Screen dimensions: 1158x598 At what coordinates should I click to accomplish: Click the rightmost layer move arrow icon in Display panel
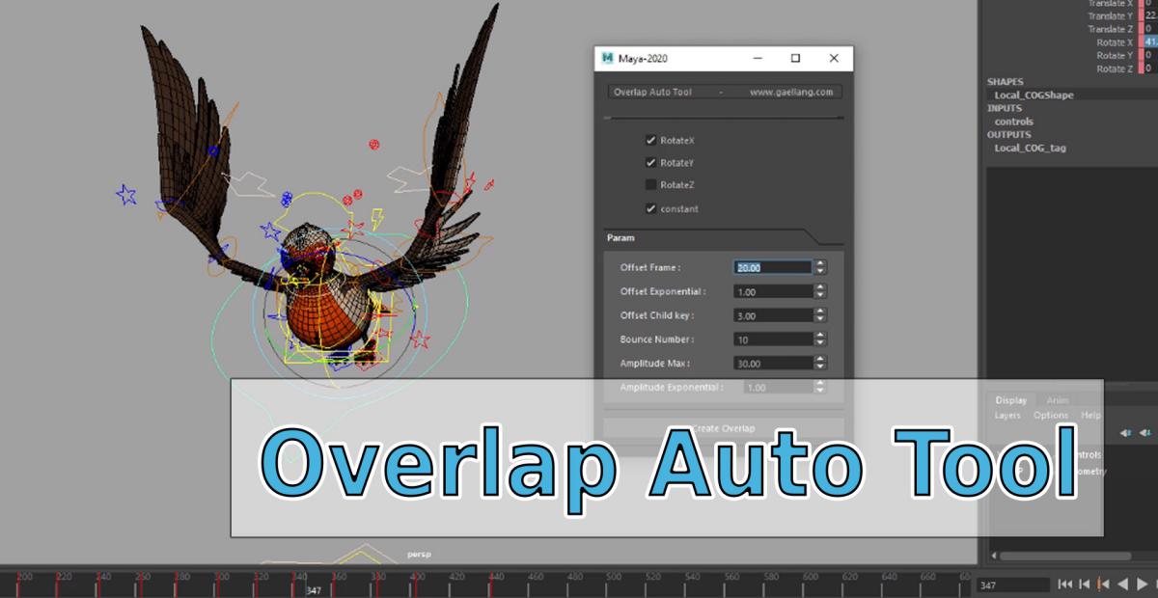pyautogui.click(x=1145, y=433)
